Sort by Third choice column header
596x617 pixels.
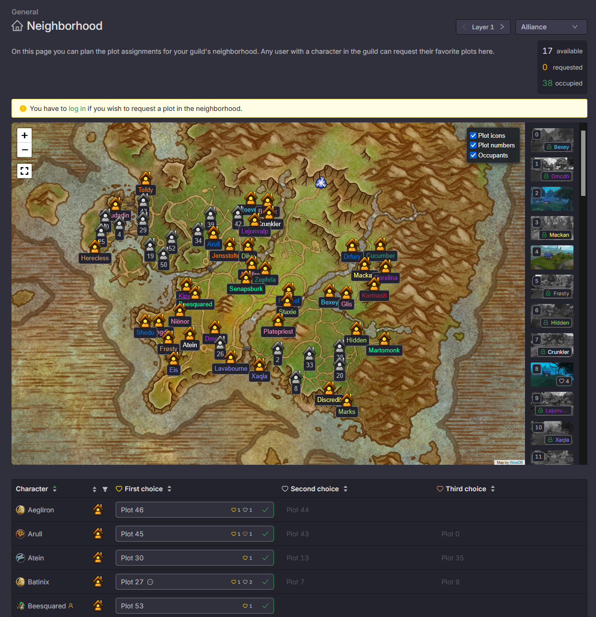[x=493, y=489]
